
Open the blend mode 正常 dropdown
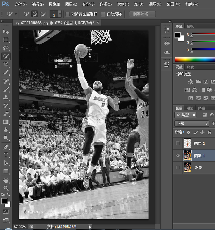coord(192,124)
